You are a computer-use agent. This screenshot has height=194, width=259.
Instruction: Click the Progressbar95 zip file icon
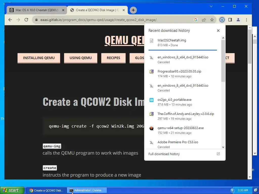[x=152, y=71]
